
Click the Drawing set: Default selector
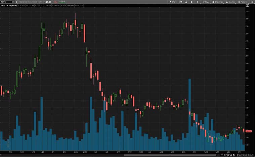(245, 155)
